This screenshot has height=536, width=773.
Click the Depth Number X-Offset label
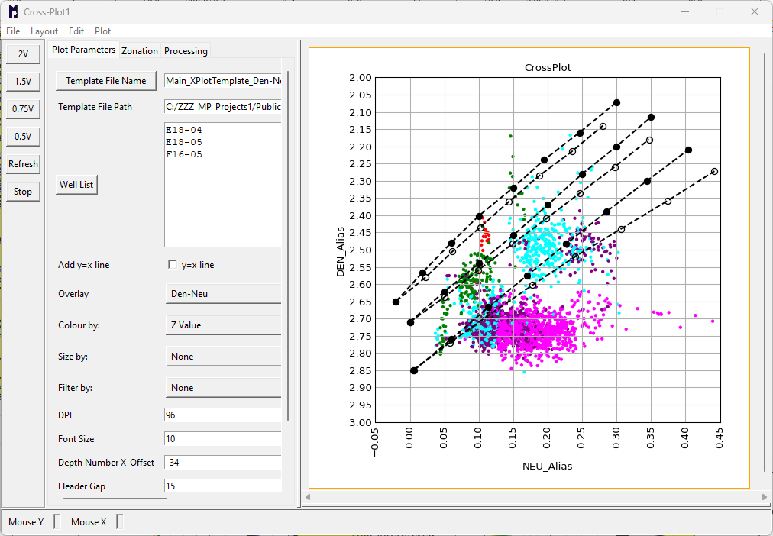[106, 463]
